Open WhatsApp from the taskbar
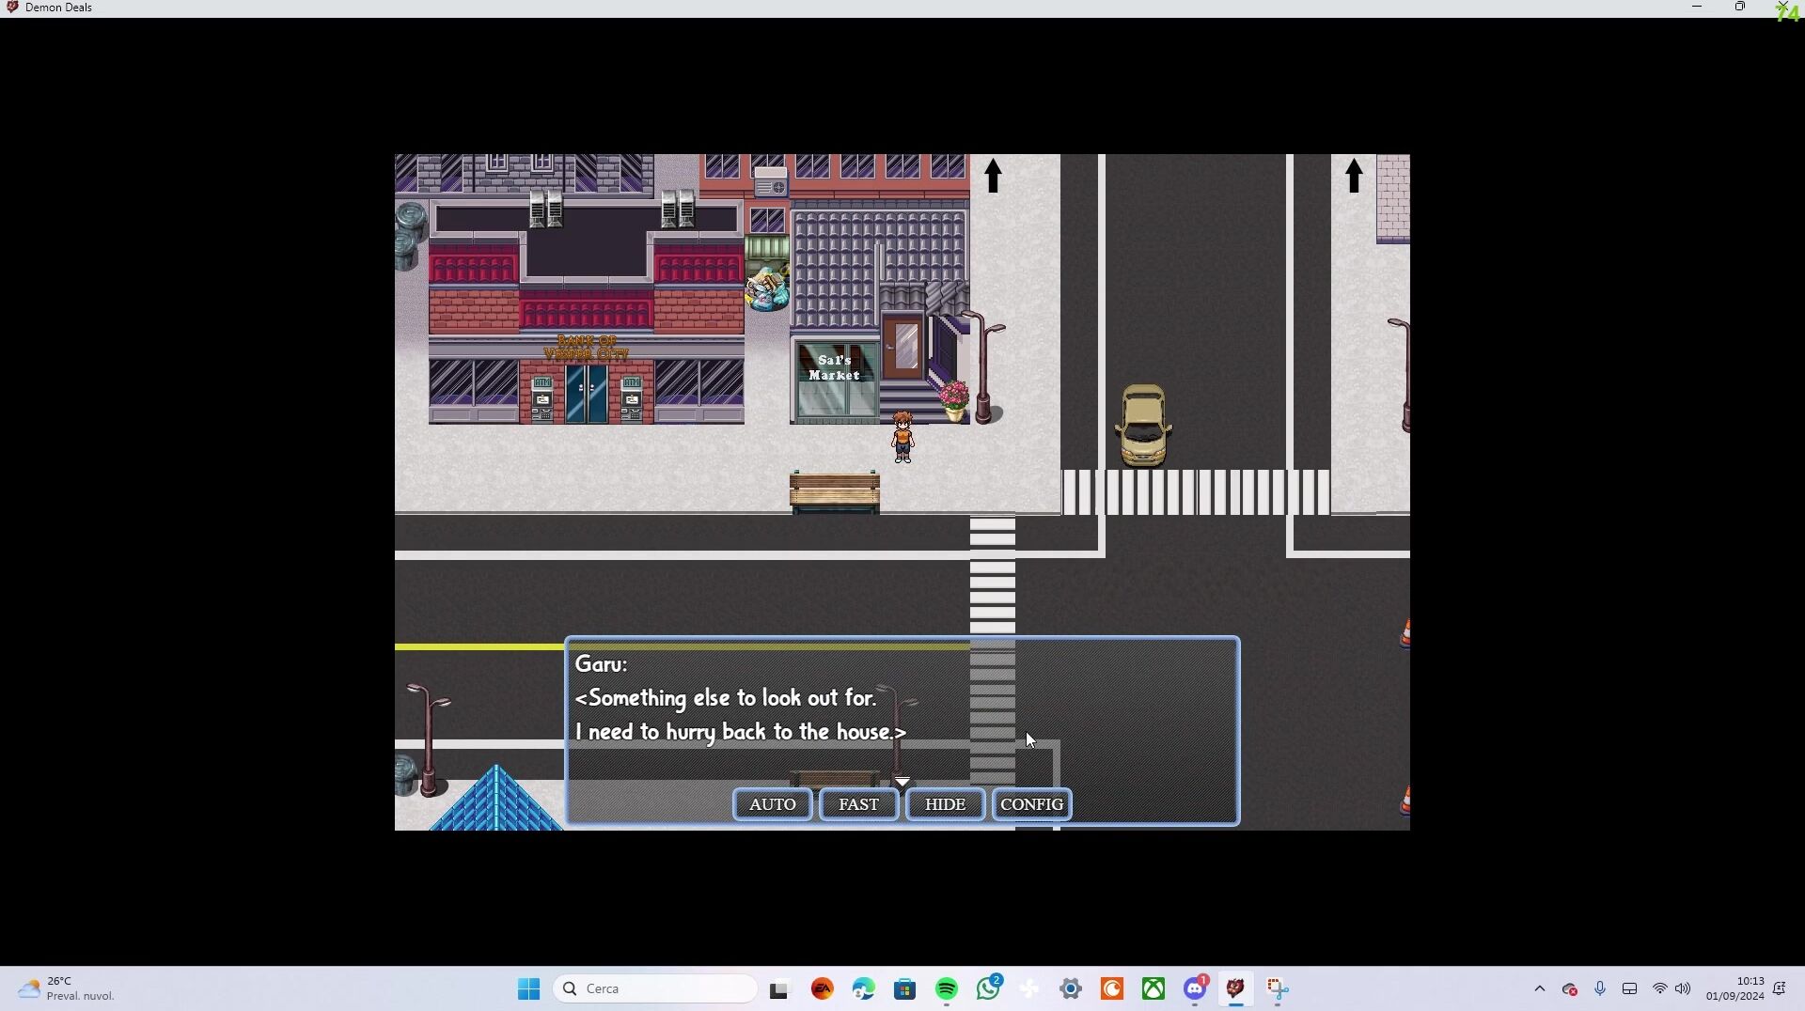 pos(987,988)
